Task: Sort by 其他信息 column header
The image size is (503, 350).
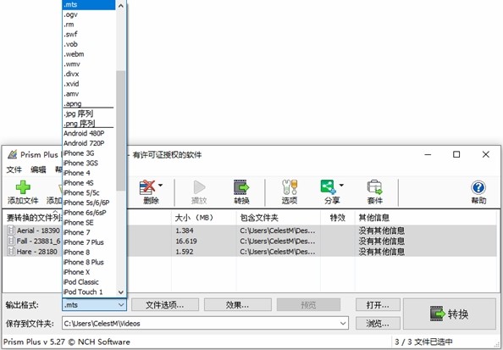Action: 425,218
